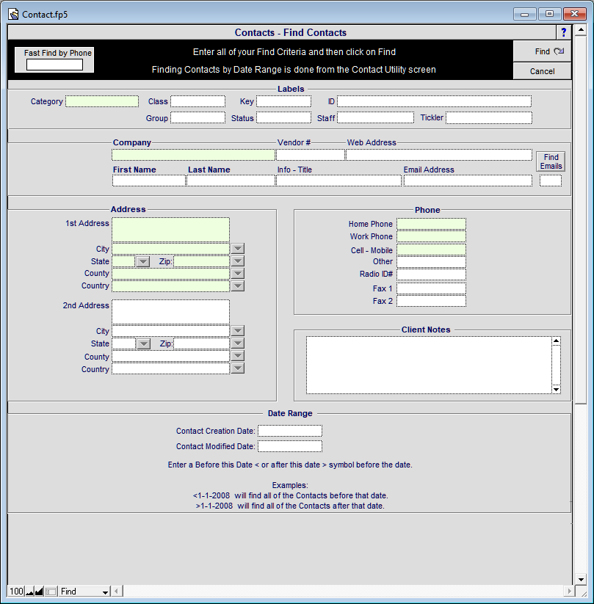Click the 2nd Address City field
This screenshot has width=594, height=604.
coord(171,330)
